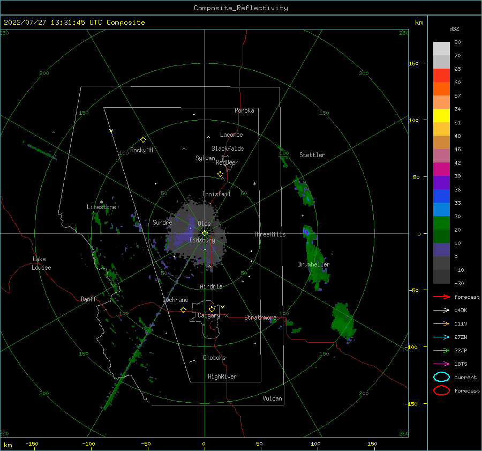Screen dimensions: 482x451
Task: Click the dBZ legend heading
Action: 454,28
